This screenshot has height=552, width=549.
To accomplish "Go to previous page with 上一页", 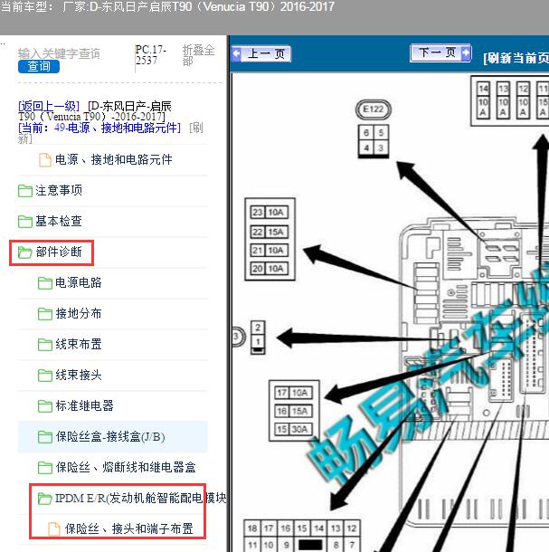I will click(x=261, y=54).
